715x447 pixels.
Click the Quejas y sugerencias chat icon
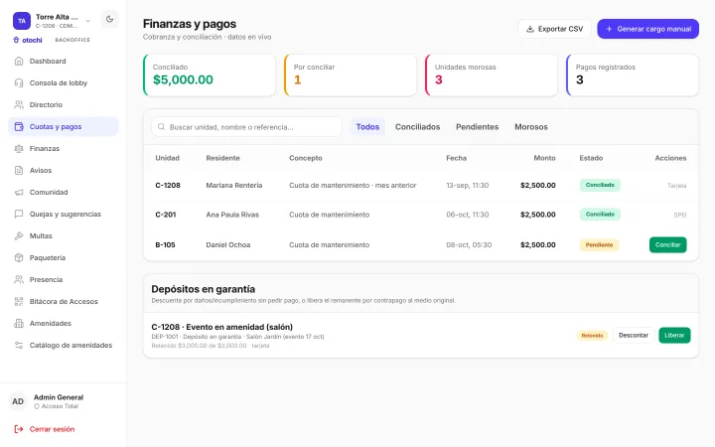pyautogui.click(x=19, y=214)
